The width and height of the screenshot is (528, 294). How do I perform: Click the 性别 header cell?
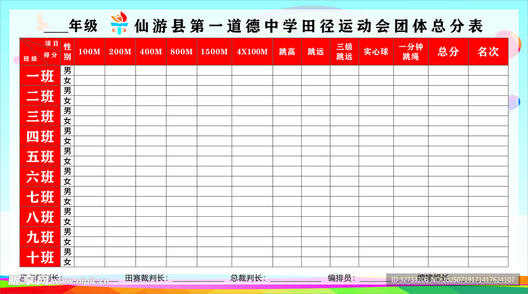pos(67,51)
